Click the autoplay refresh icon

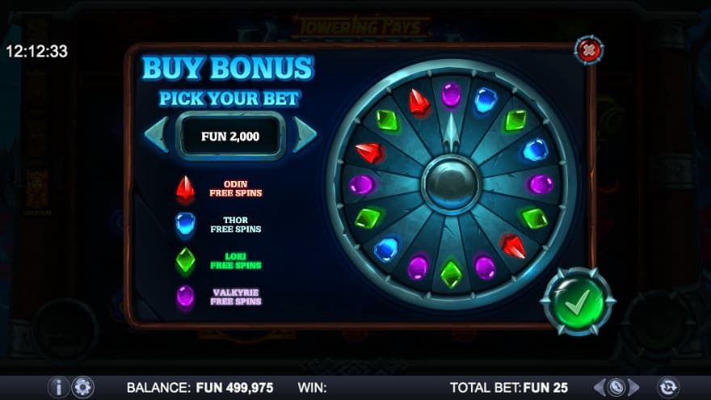click(x=668, y=387)
